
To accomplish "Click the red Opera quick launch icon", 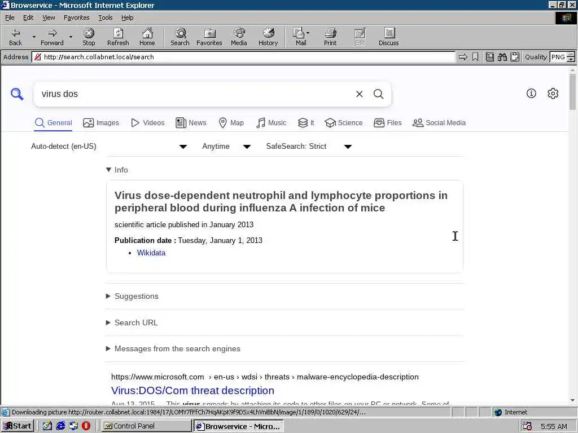I will point(86,426).
